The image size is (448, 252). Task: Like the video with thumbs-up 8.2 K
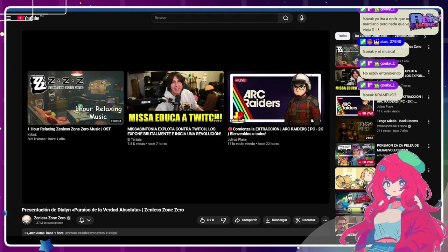pyautogui.click(x=207, y=220)
